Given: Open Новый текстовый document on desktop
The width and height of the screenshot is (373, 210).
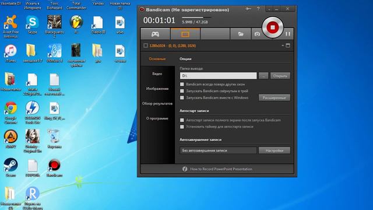Looking at the screenshot, I should 54,84.
